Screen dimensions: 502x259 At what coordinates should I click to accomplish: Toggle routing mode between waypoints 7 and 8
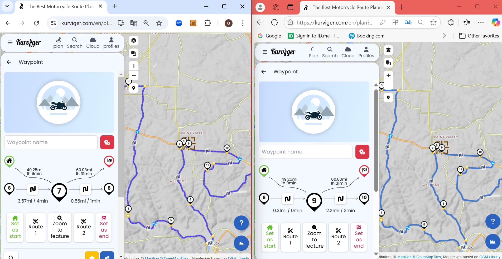click(85, 189)
